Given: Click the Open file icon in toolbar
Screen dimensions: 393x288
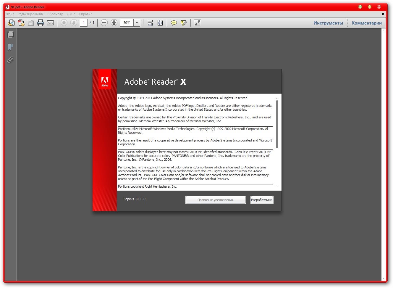Looking at the screenshot, I should [x=11, y=23].
